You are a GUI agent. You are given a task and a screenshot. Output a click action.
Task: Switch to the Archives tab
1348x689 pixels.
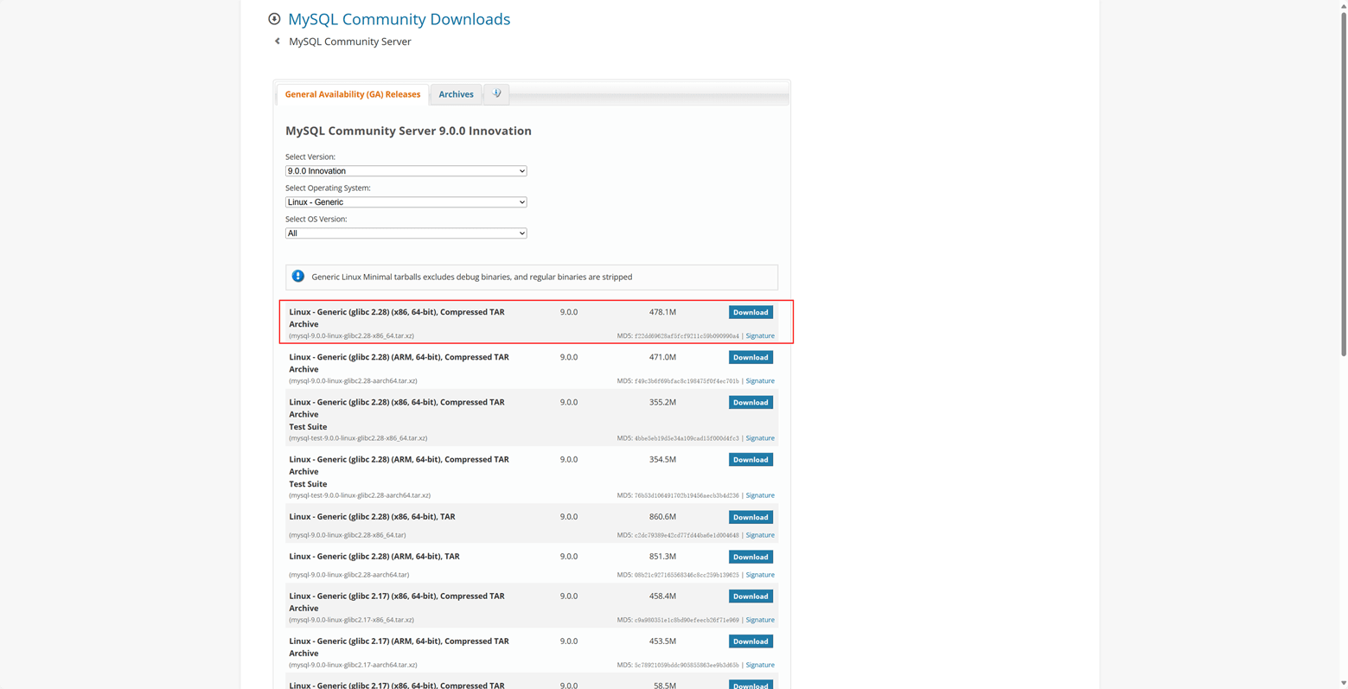point(456,94)
